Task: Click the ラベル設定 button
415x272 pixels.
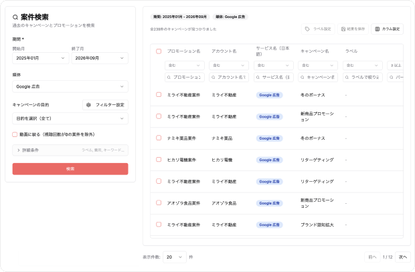Action: [318, 29]
